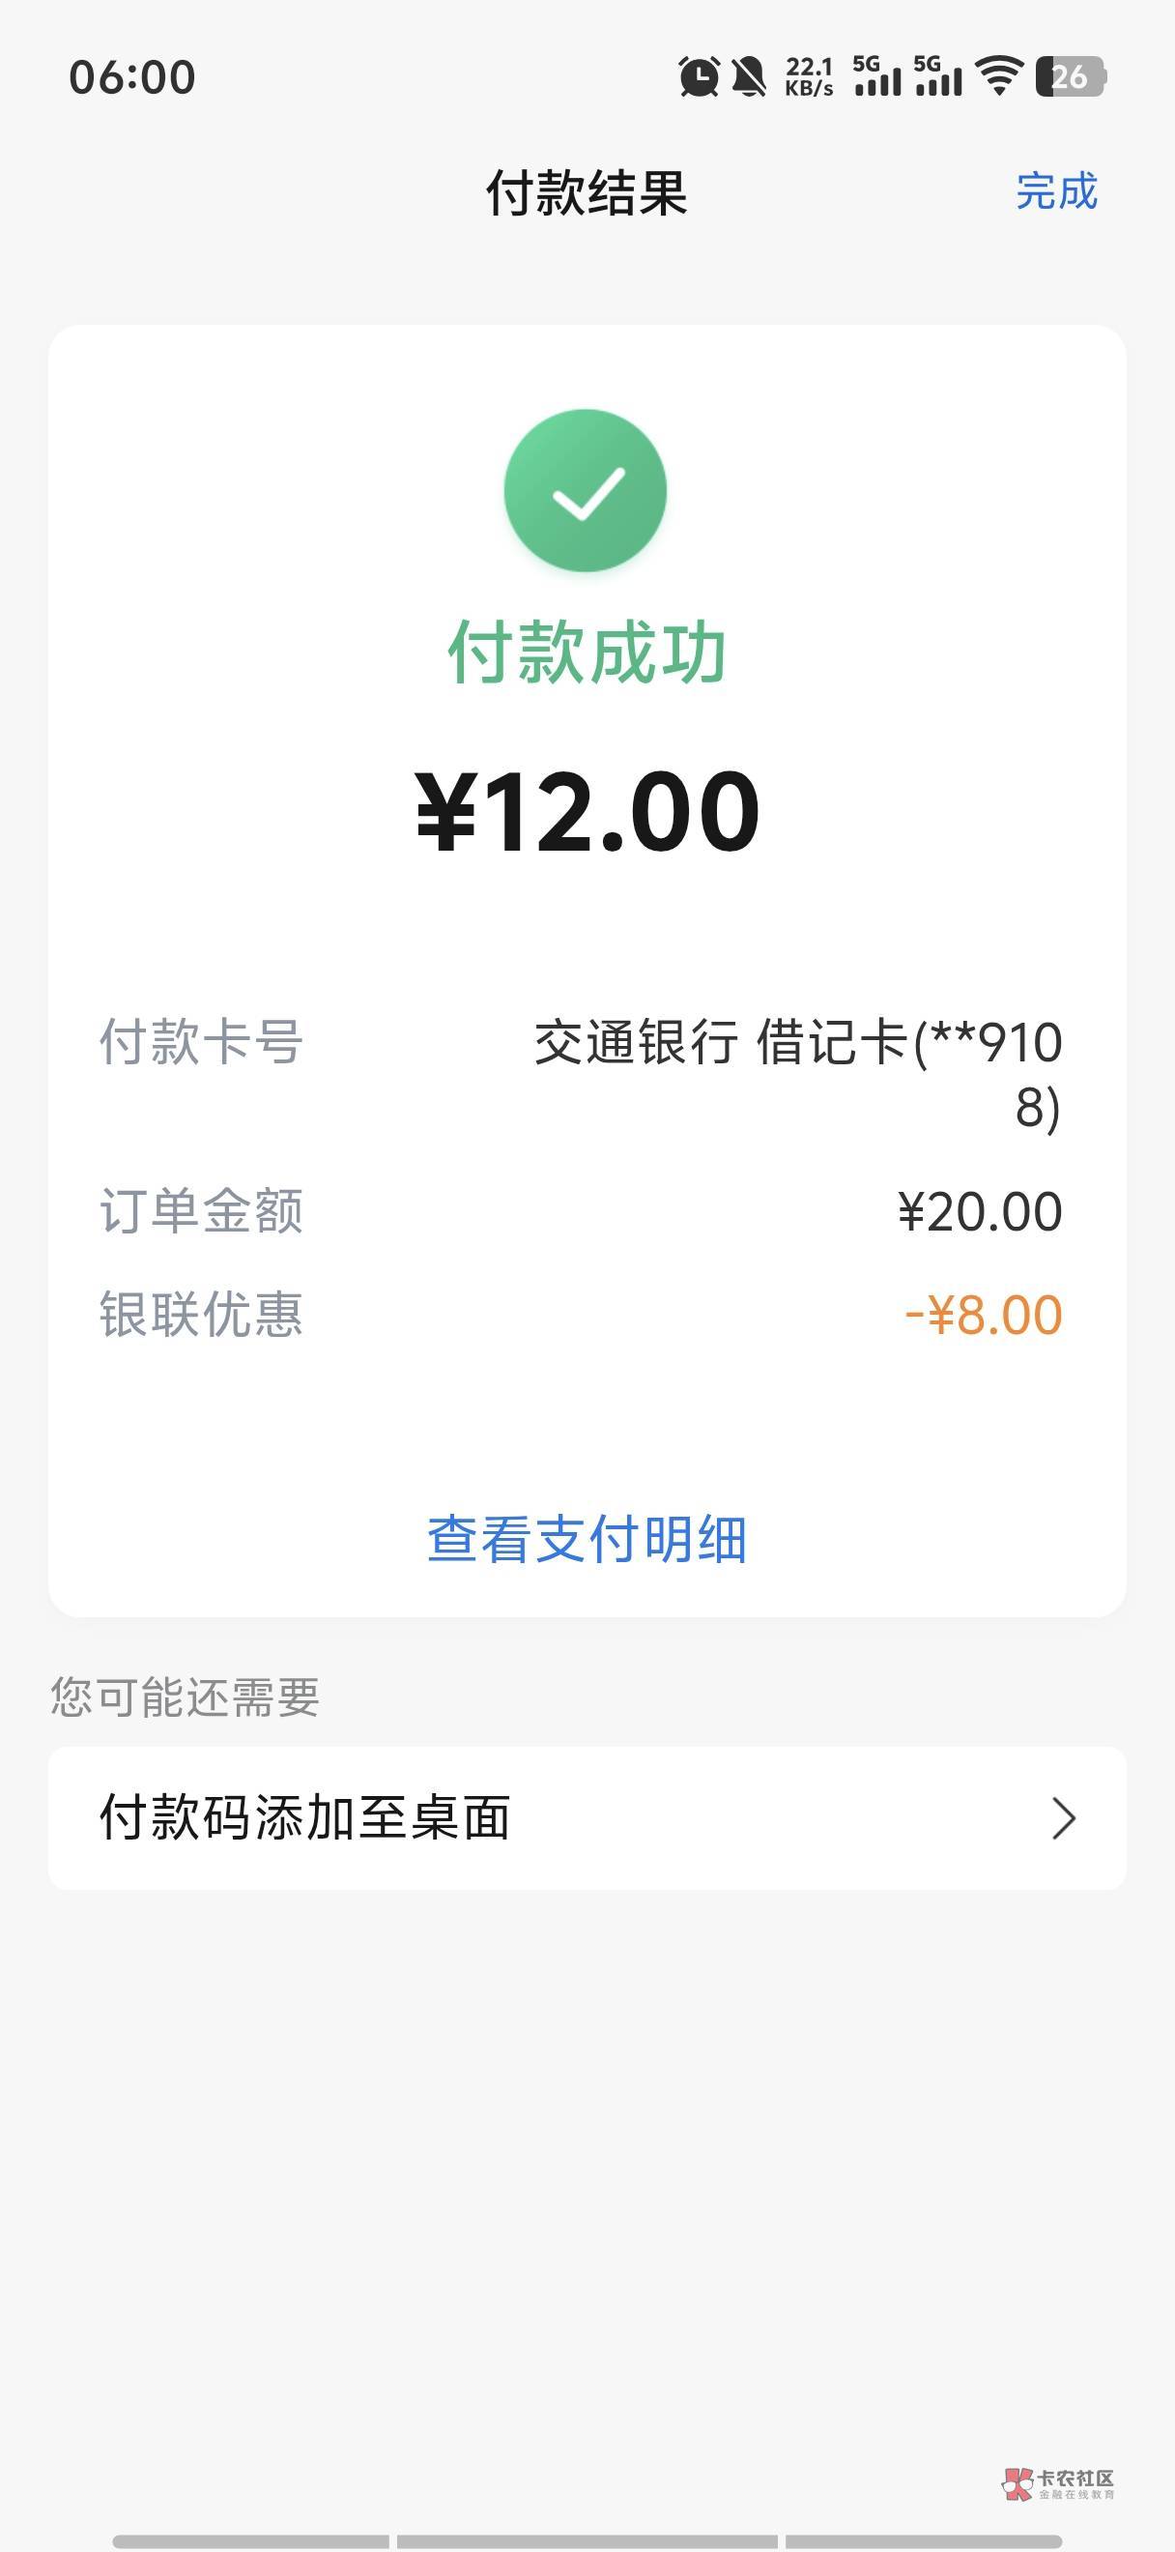The width and height of the screenshot is (1175, 2552).
Task: Tap the ¥12.00 paid amount
Action: pos(587,812)
